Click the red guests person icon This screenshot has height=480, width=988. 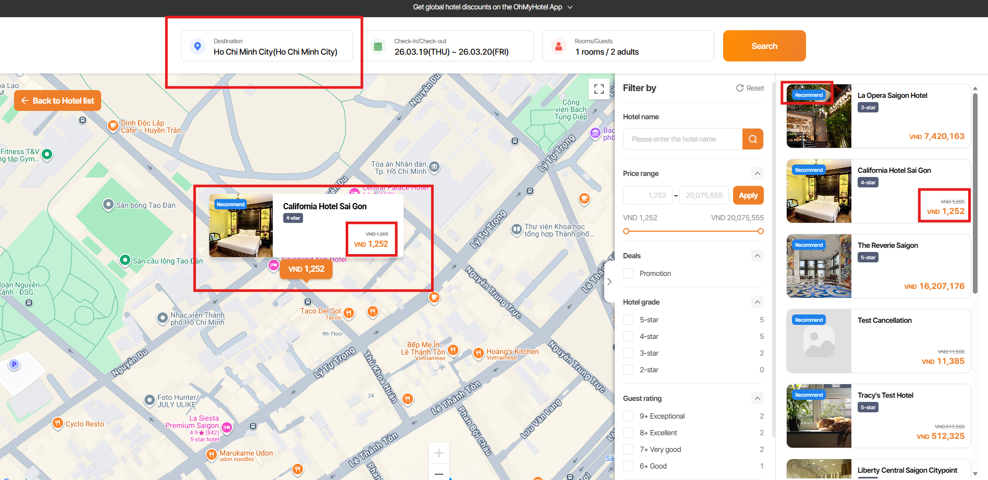pos(558,46)
